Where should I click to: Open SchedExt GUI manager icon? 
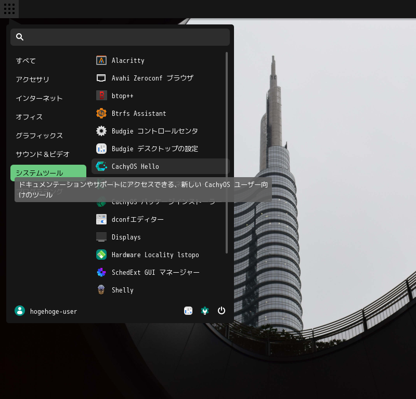pyautogui.click(x=101, y=272)
